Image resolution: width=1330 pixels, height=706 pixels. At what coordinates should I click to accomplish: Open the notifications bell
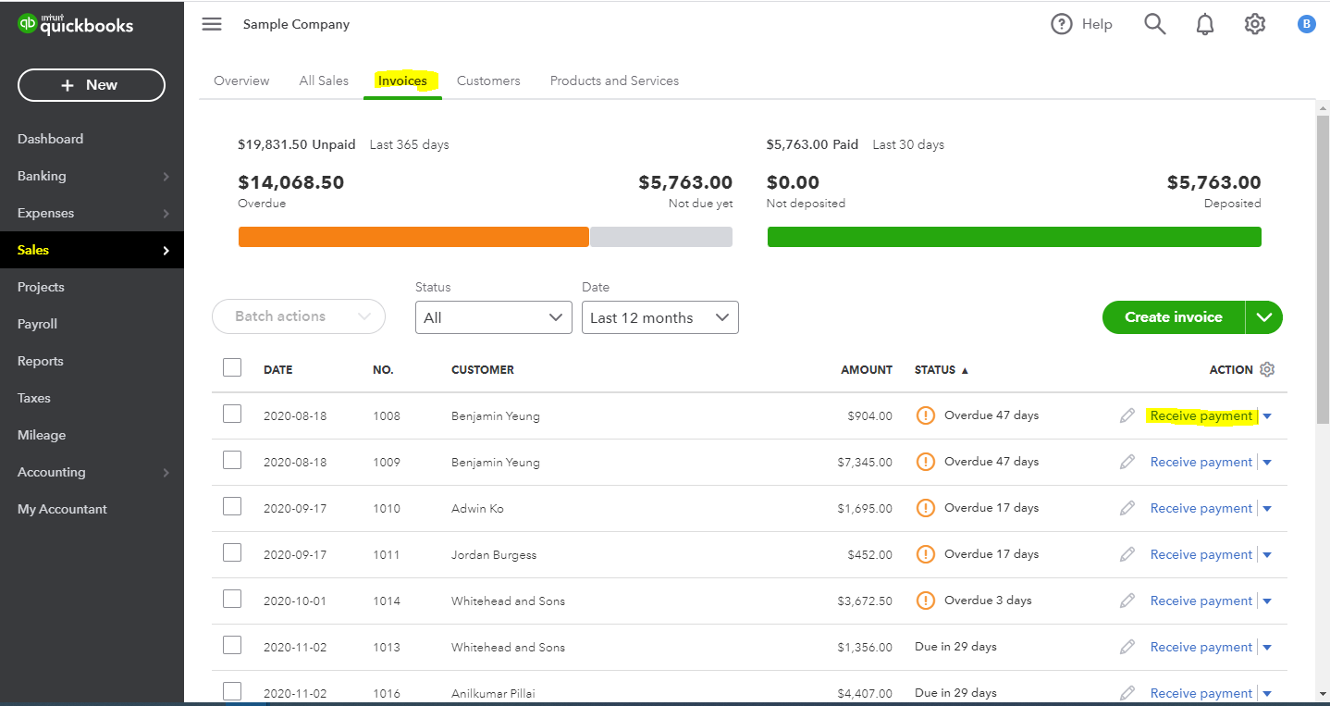1204,24
